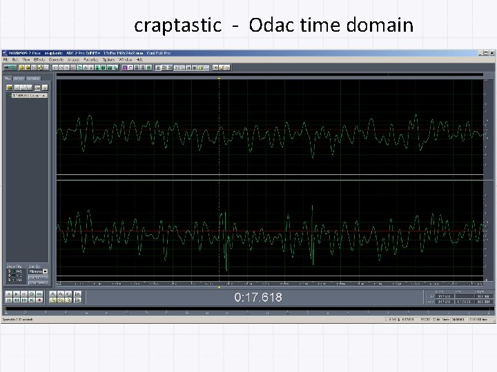
Task: Open the File menu
Action: (x=6, y=59)
